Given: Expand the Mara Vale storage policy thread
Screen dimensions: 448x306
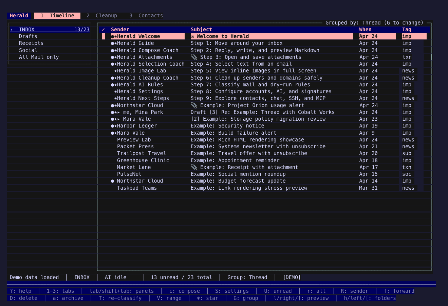Looking at the screenshot, I should [x=118, y=119].
